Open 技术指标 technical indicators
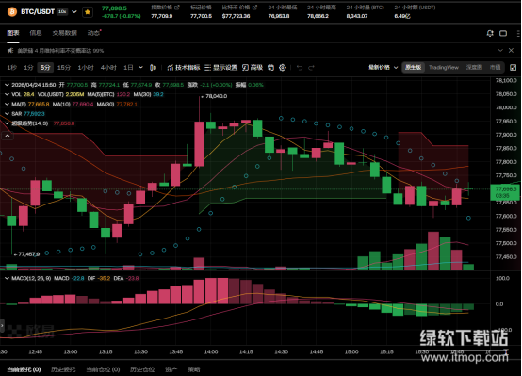 click(x=184, y=68)
